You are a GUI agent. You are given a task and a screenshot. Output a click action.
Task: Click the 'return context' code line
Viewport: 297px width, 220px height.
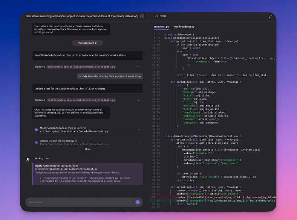point(187,204)
